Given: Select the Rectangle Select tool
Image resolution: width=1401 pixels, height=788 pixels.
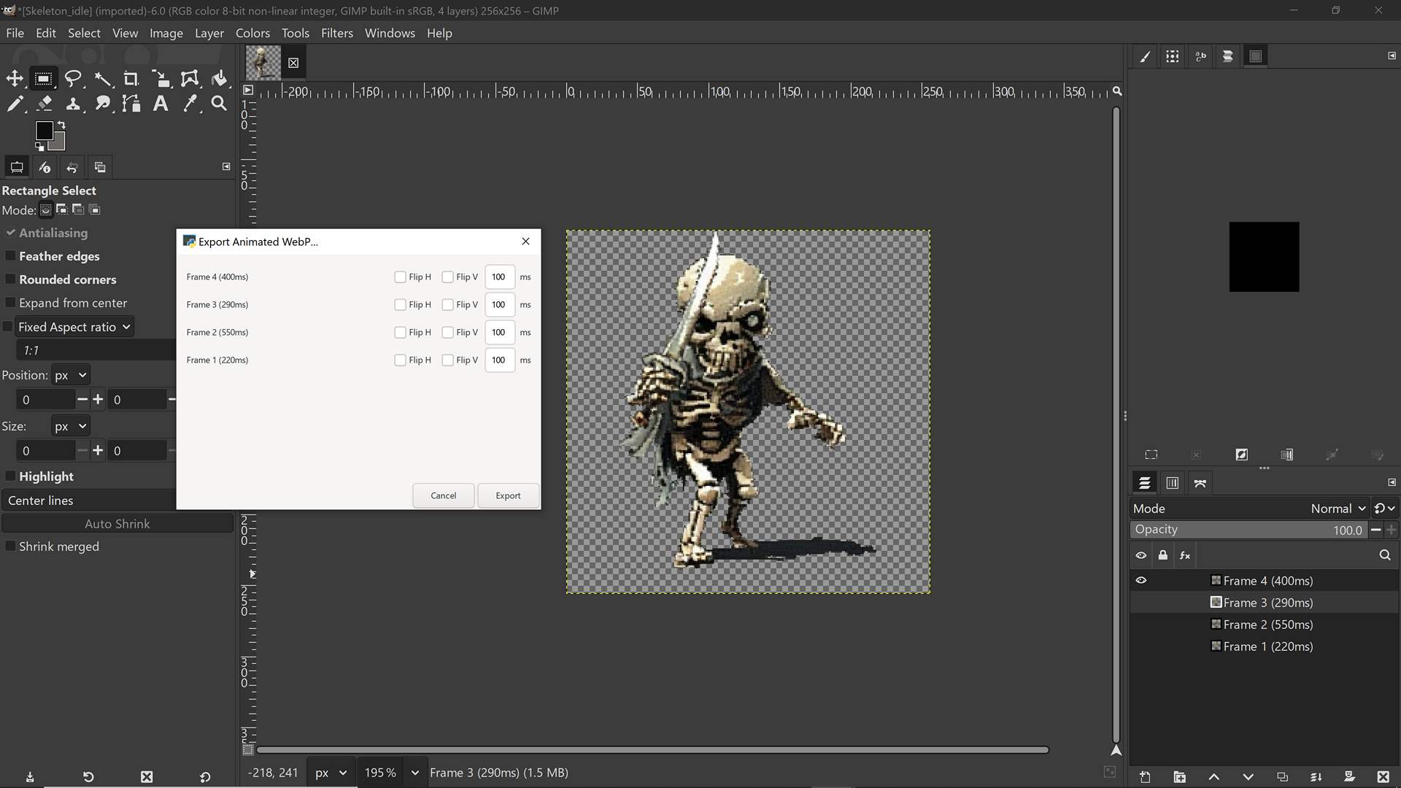Looking at the screenshot, I should coord(44,79).
